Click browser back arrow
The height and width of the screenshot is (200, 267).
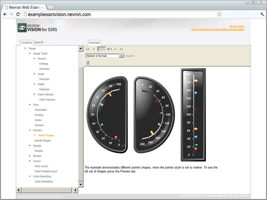click(x=5, y=14)
